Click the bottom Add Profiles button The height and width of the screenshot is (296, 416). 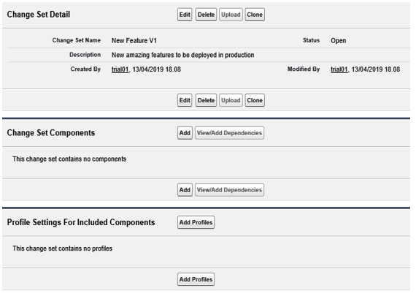click(x=196, y=279)
